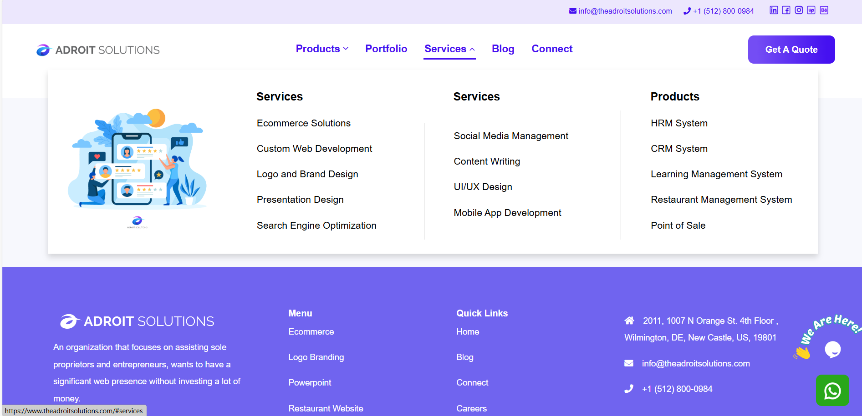Click the house icon beside the footer address

(629, 321)
